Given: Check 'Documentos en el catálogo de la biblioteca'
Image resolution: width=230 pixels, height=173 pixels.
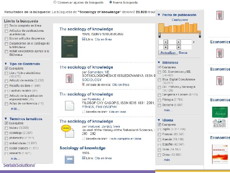Looking at the screenshot, I should tap(6, 44).
